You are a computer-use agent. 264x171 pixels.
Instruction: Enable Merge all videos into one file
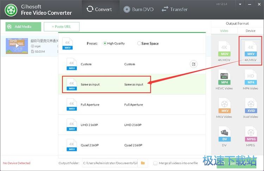(x=155, y=163)
